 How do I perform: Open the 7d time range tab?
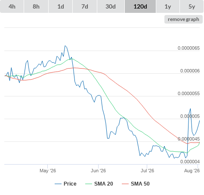[85, 6]
